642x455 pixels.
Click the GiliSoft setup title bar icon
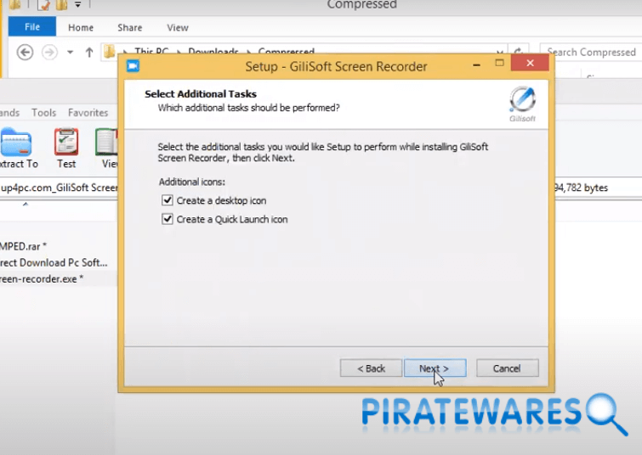[133, 66]
